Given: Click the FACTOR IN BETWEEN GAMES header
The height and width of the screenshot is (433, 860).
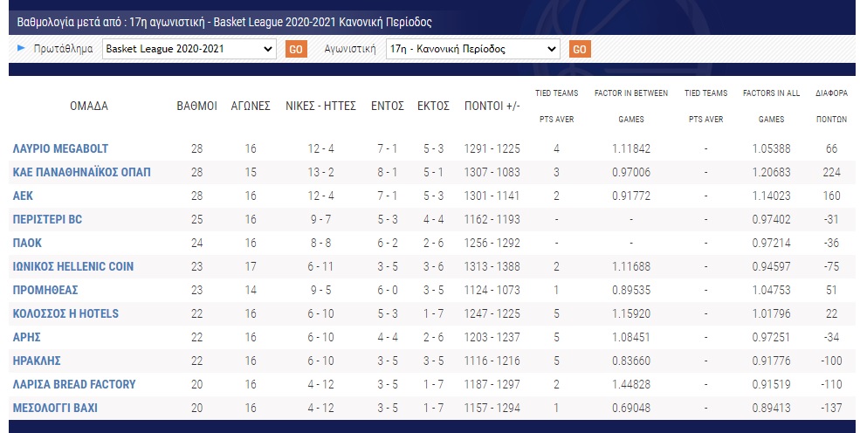Looking at the screenshot, I should [x=631, y=106].
